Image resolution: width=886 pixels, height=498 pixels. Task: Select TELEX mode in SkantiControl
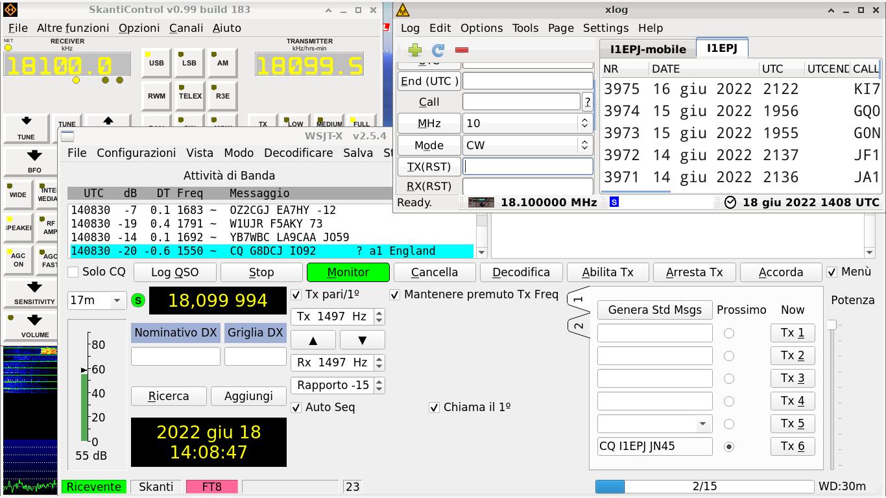(x=190, y=96)
